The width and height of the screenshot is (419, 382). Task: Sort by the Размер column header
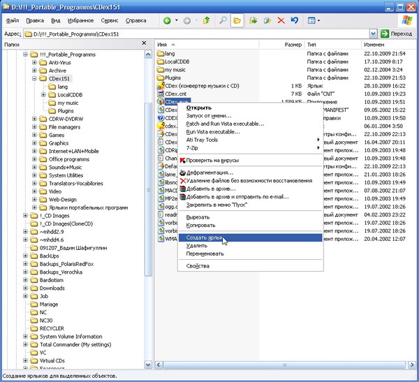pos(281,45)
